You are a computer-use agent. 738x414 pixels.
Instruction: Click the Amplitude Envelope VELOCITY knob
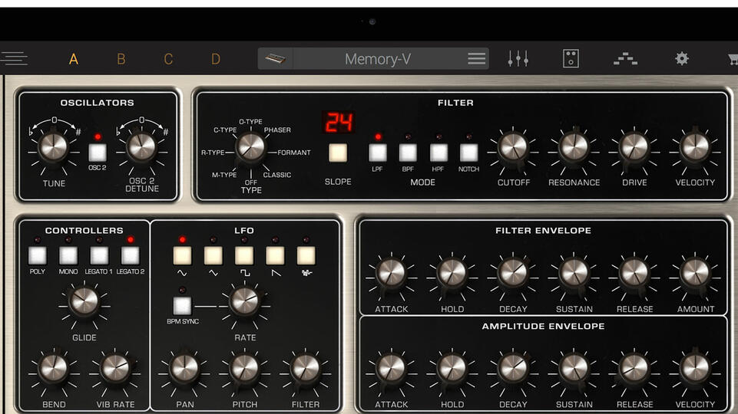click(x=695, y=369)
